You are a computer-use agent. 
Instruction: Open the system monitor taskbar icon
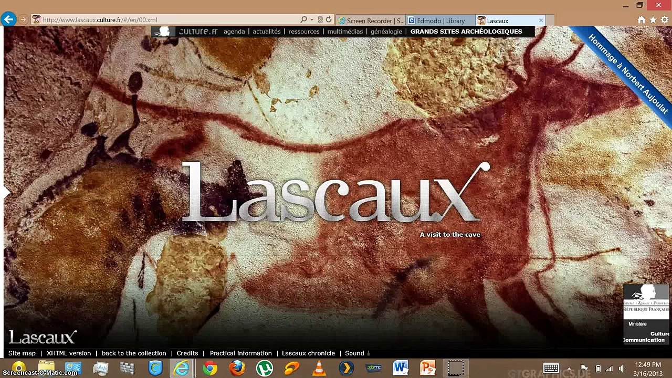[x=101, y=369]
